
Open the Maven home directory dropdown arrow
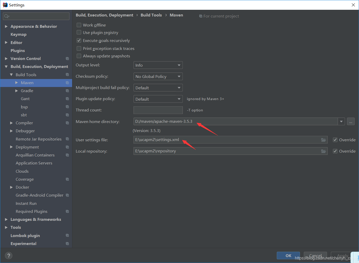coord(341,121)
